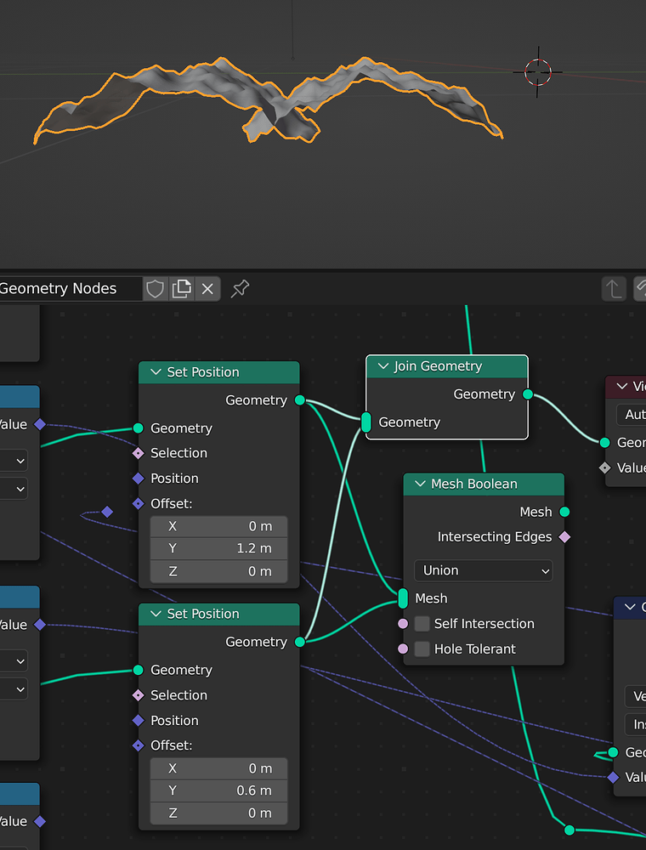Select Z offset field in top Set Position

pos(218,571)
